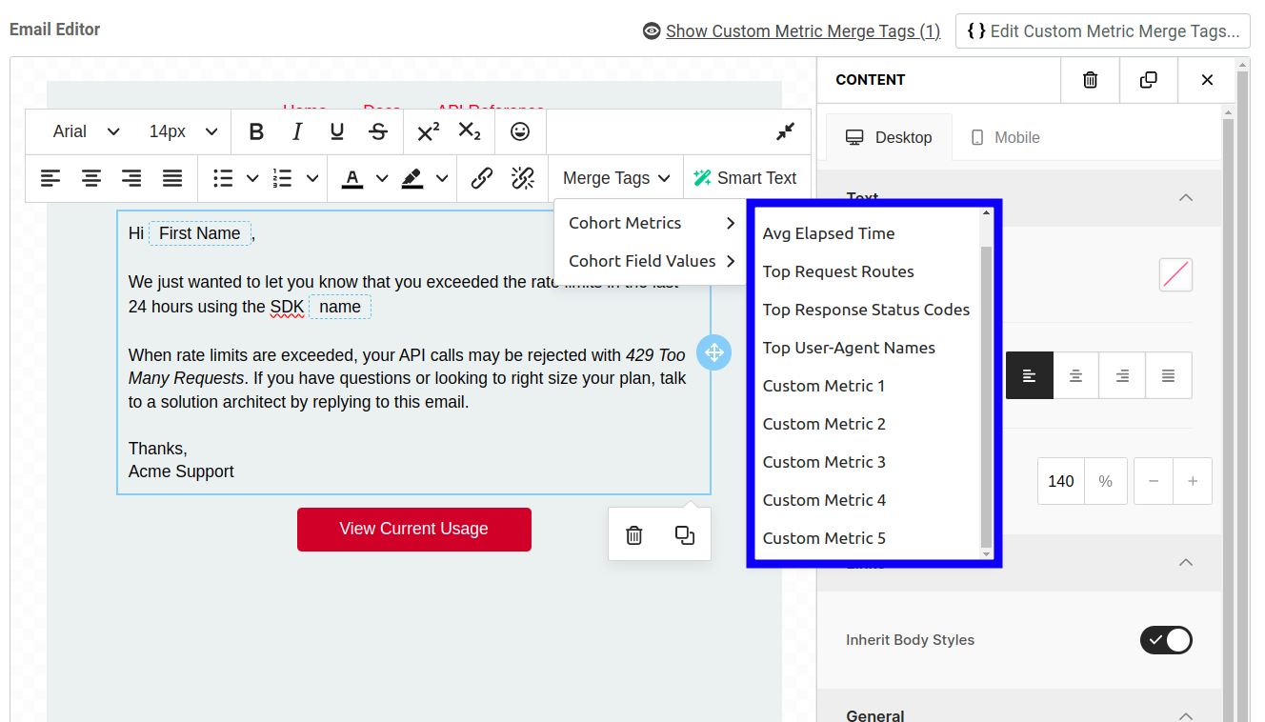Enable the Inherit Body Styles switch
The image size is (1265, 722).
tap(1166, 640)
